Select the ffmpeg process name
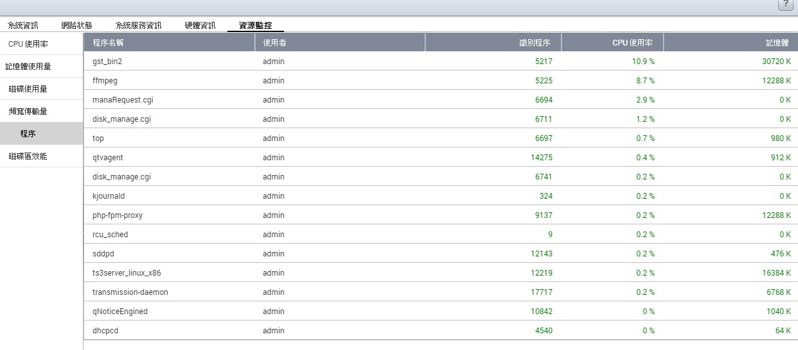This screenshot has width=798, height=350. [x=105, y=81]
